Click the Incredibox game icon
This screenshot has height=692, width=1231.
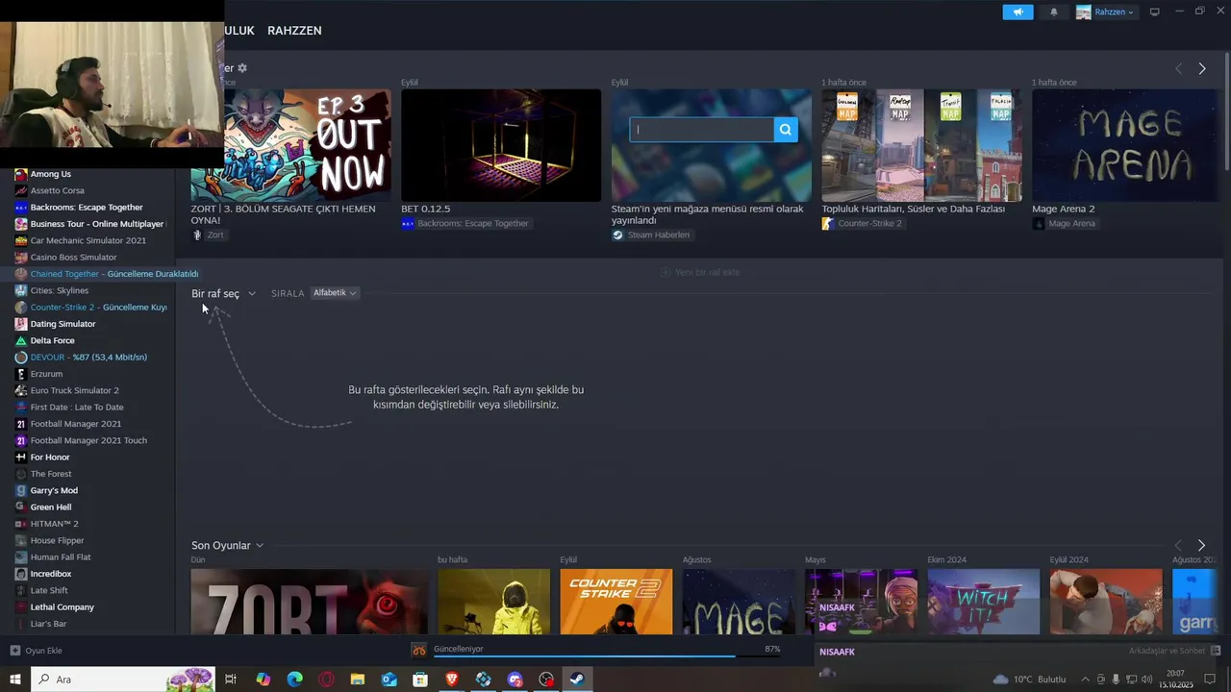click(x=21, y=574)
